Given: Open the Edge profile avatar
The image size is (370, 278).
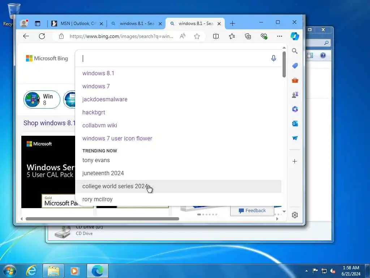Looking at the screenshot, I should (x=23, y=23).
